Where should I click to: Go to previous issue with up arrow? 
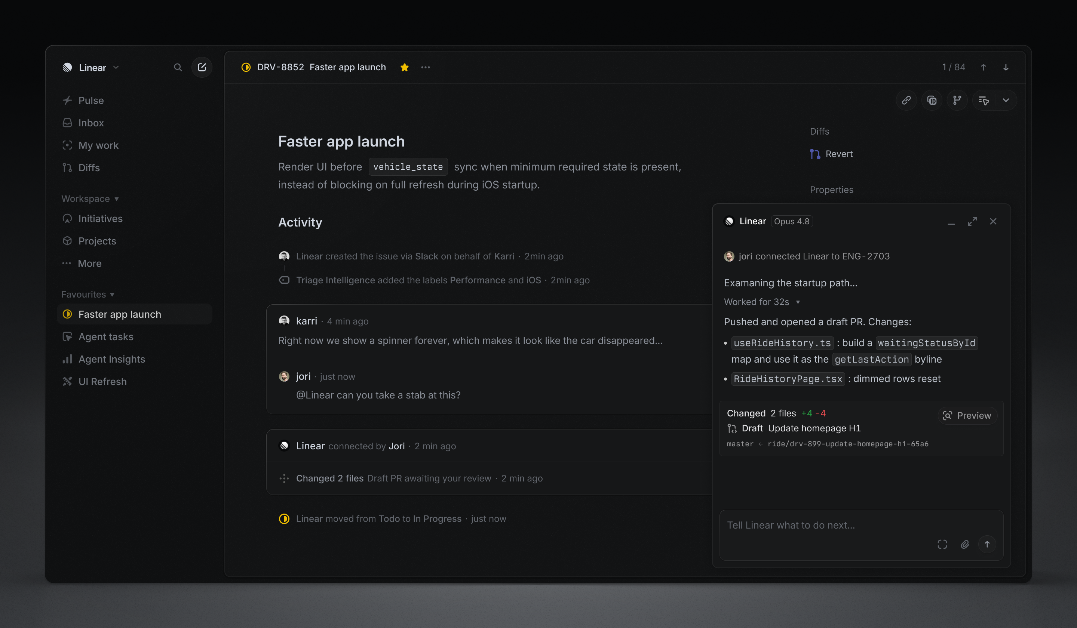983,68
